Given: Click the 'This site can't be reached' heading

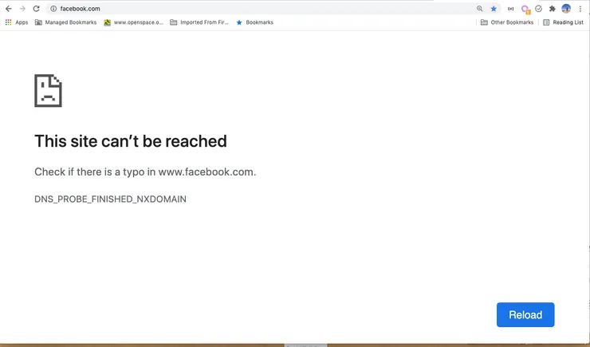Looking at the screenshot, I should [x=131, y=141].
